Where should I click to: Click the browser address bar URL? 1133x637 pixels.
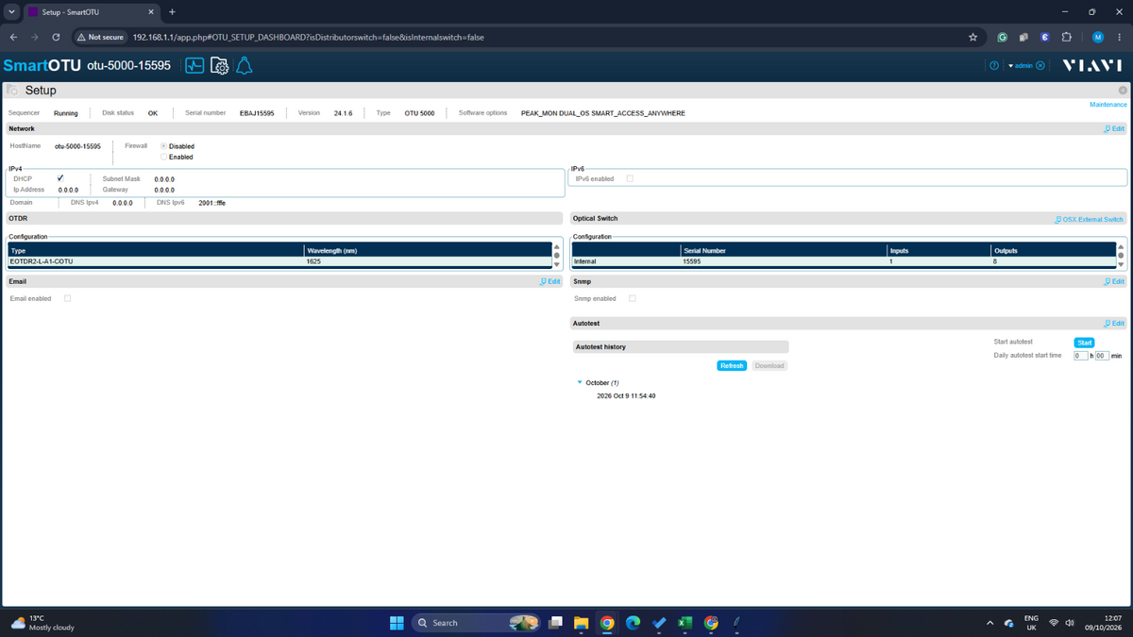(309, 37)
